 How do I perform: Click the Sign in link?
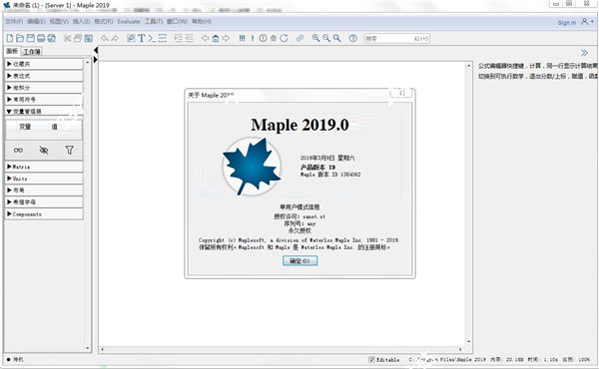point(566,23)
